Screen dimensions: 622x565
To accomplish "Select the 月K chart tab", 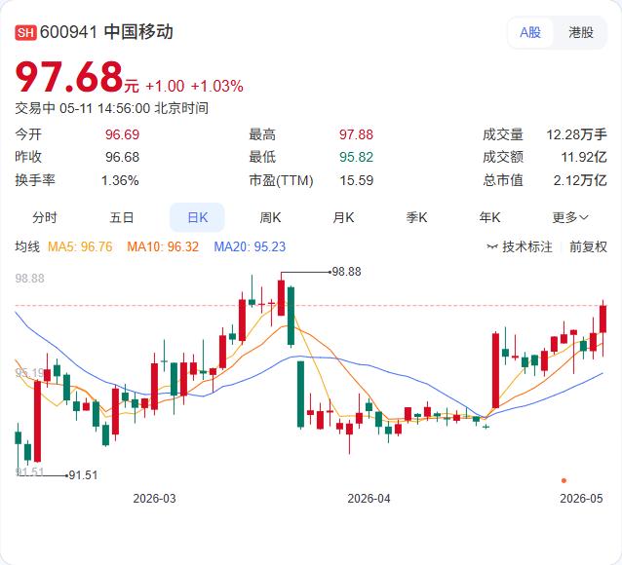I will point(343,217).
